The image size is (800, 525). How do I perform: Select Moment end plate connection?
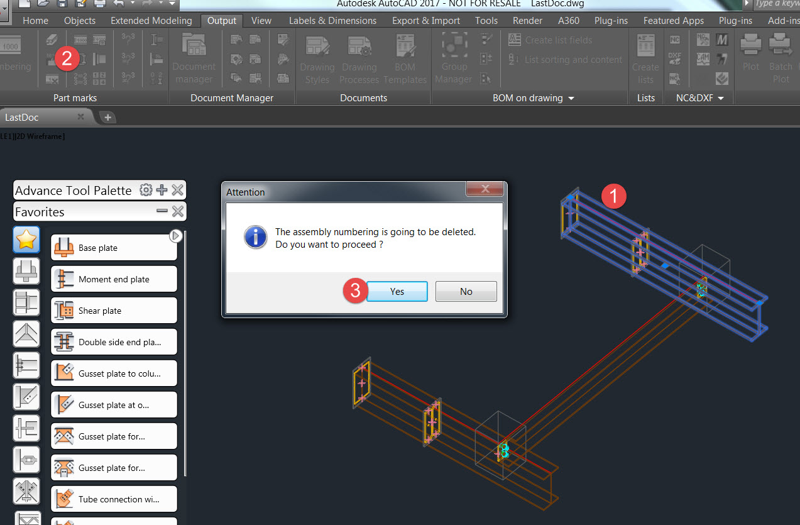click(114, 279)
